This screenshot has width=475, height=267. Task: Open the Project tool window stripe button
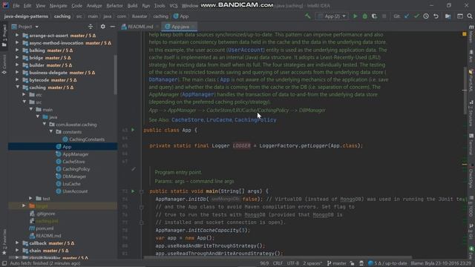click(4, 36)
